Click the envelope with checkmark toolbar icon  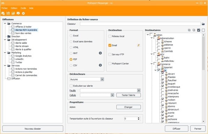(18, 13)
